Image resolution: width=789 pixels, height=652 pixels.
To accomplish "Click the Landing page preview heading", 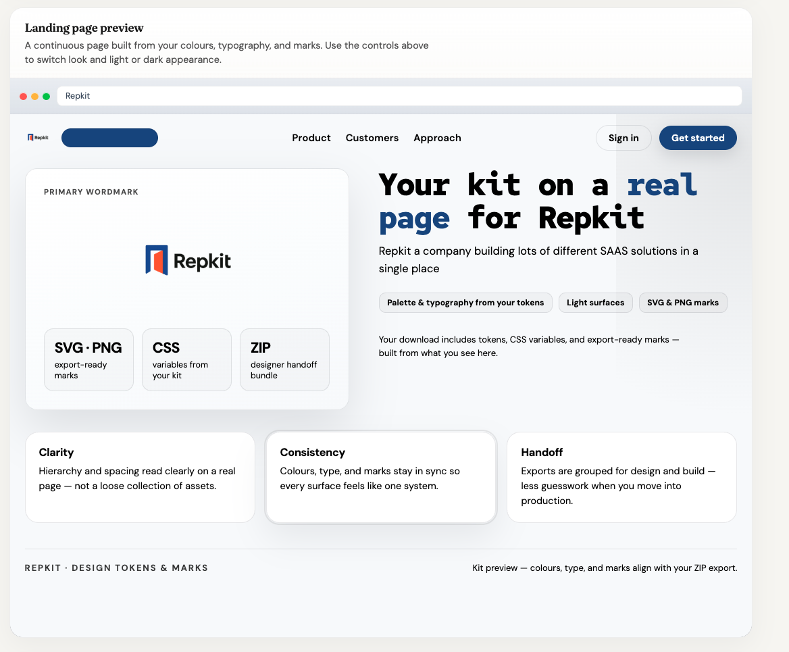I will point(84,28).
